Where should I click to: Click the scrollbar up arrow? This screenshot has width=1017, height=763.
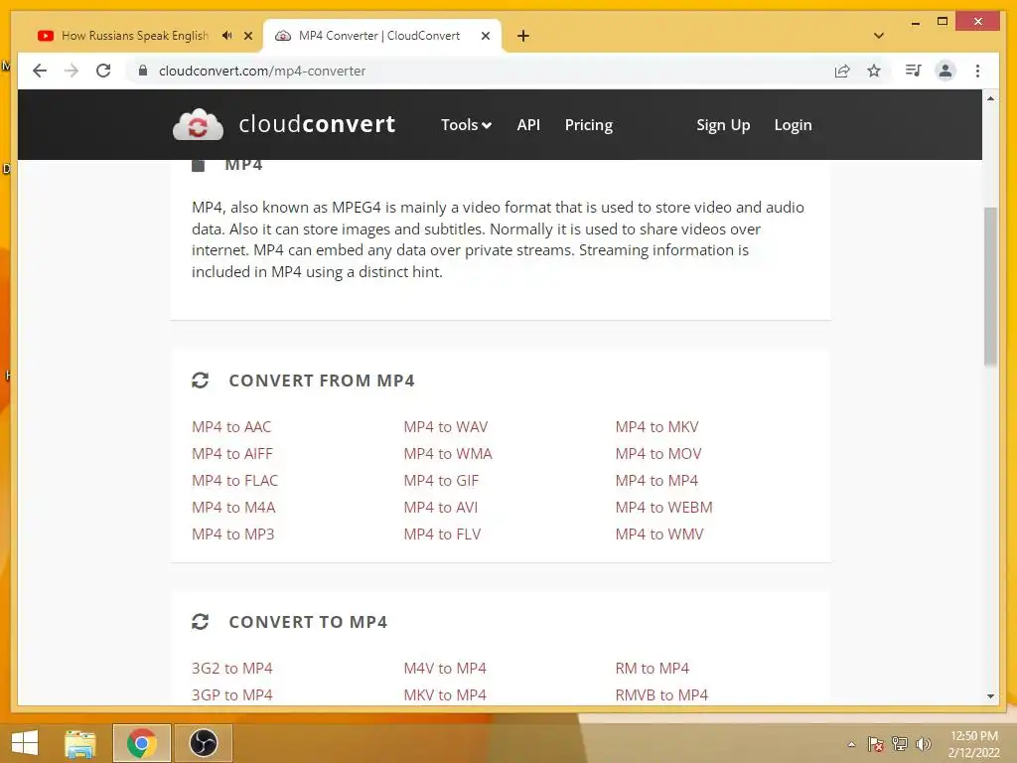tap(990, 98)
